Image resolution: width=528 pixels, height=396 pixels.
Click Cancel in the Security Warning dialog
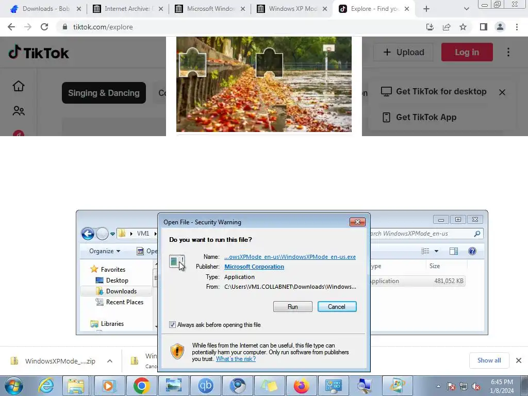click(337, 306)
